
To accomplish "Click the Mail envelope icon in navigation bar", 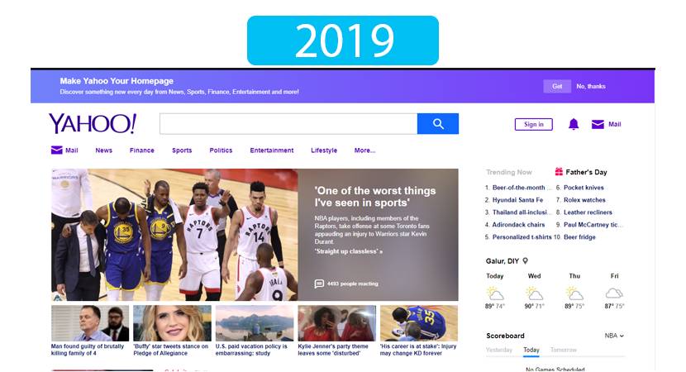I will (57, 150).
